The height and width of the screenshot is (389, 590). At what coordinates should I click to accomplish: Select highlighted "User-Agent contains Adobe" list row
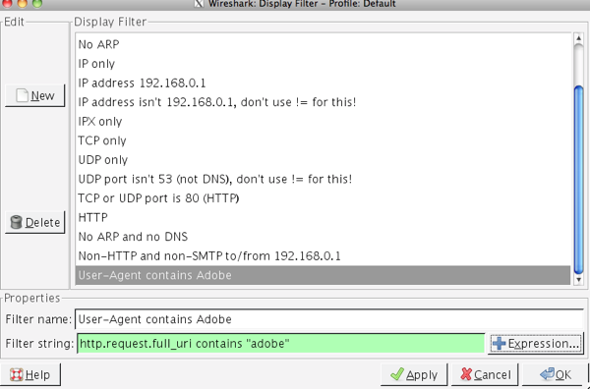(323, 275)
